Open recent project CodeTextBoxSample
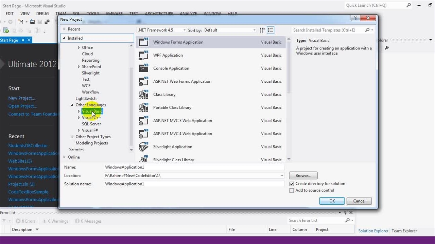 coord(28,192)
